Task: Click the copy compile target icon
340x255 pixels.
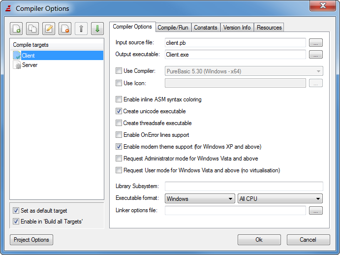Action: coord(32,29)
